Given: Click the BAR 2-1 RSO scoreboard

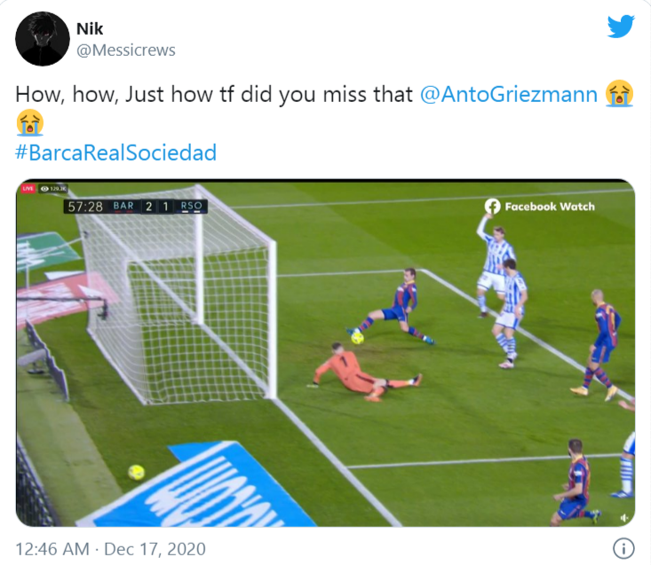Looking at the screenshot, I should click(x=158, y=207).
